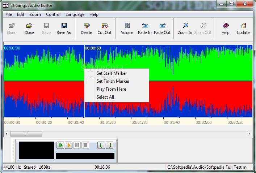Click the scrollbar left arrow
Image resolution: width=256 pixels, height=173 pixels.
(7, 134)
